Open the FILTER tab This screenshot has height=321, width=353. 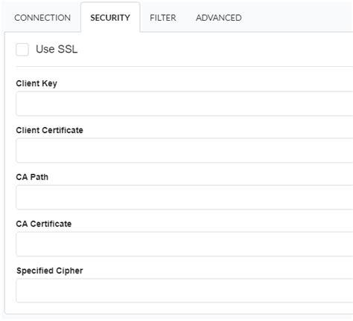coord(163,18)
